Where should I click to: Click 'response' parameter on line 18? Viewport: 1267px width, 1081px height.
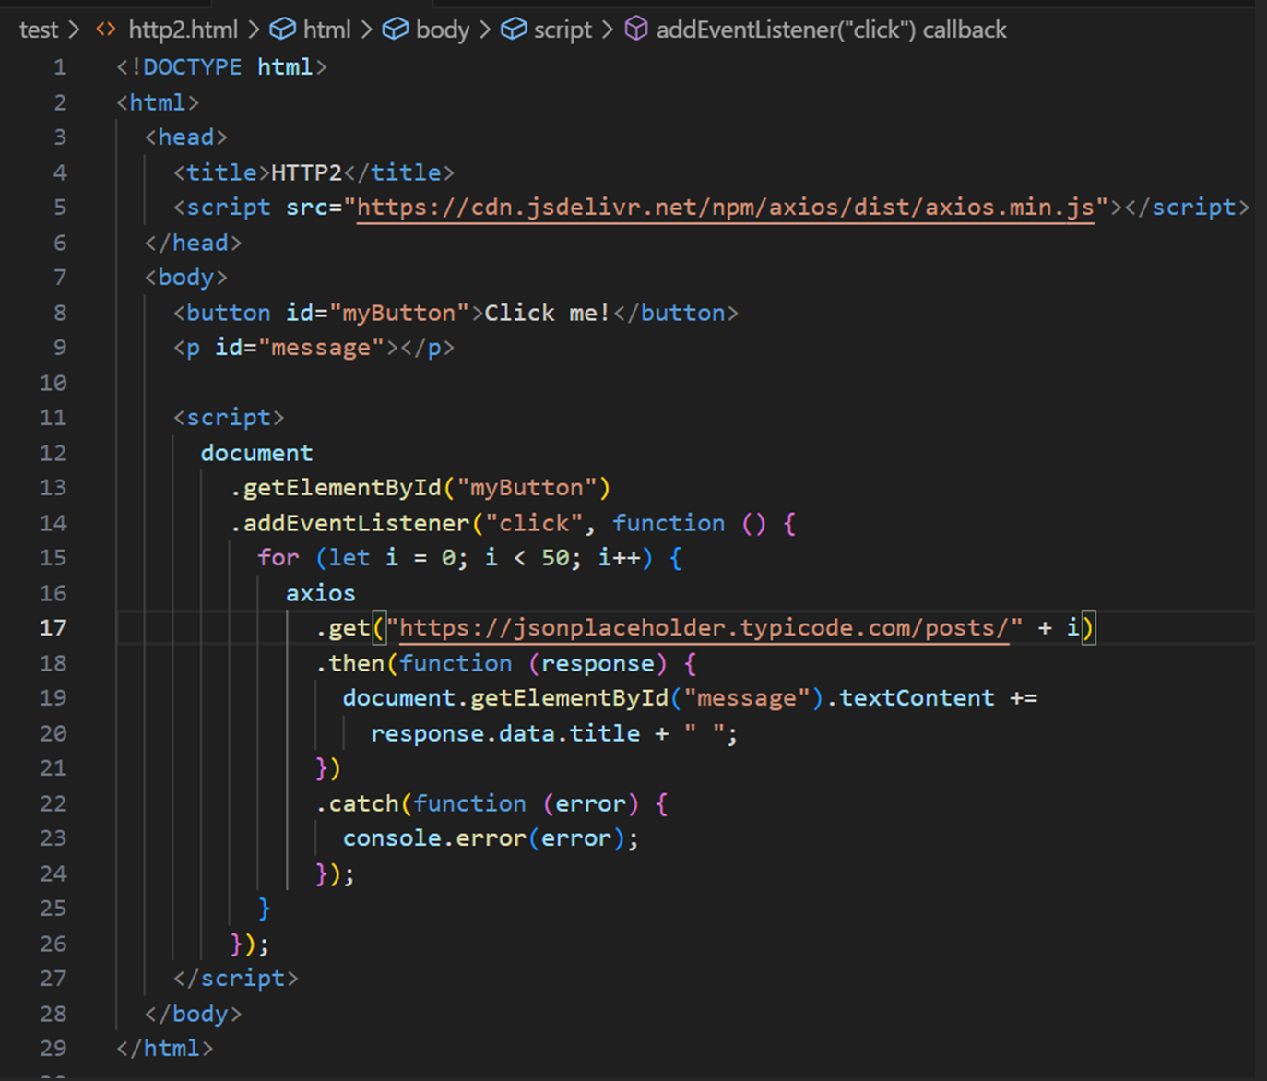pyautogui.click(x=598, y=663)
